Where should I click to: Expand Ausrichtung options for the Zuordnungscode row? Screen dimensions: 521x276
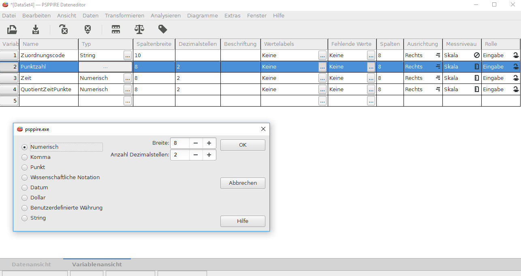pyautogui.click(x=438, y=55)
